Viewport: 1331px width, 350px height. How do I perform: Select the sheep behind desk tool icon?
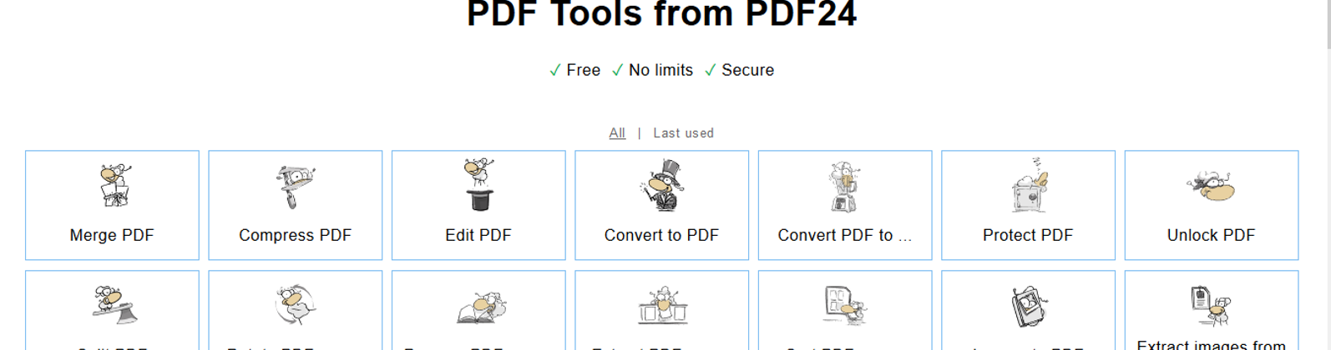661,305
